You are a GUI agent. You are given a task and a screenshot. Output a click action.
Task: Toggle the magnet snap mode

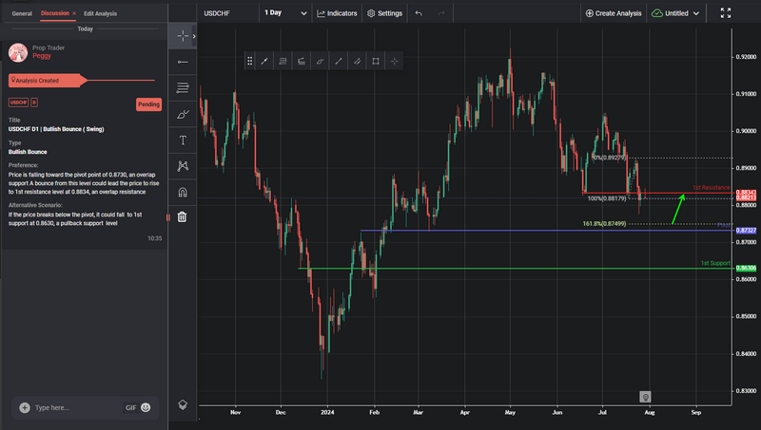183,193
